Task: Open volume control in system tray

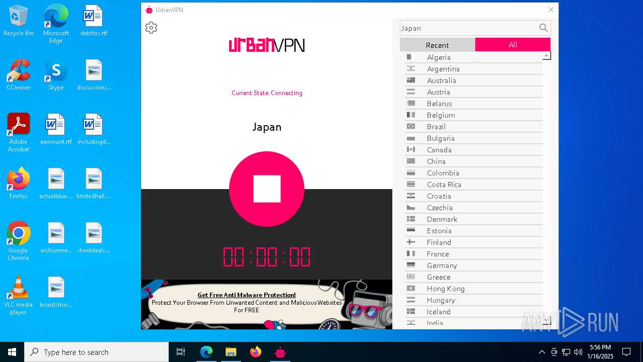Action: 578,352
